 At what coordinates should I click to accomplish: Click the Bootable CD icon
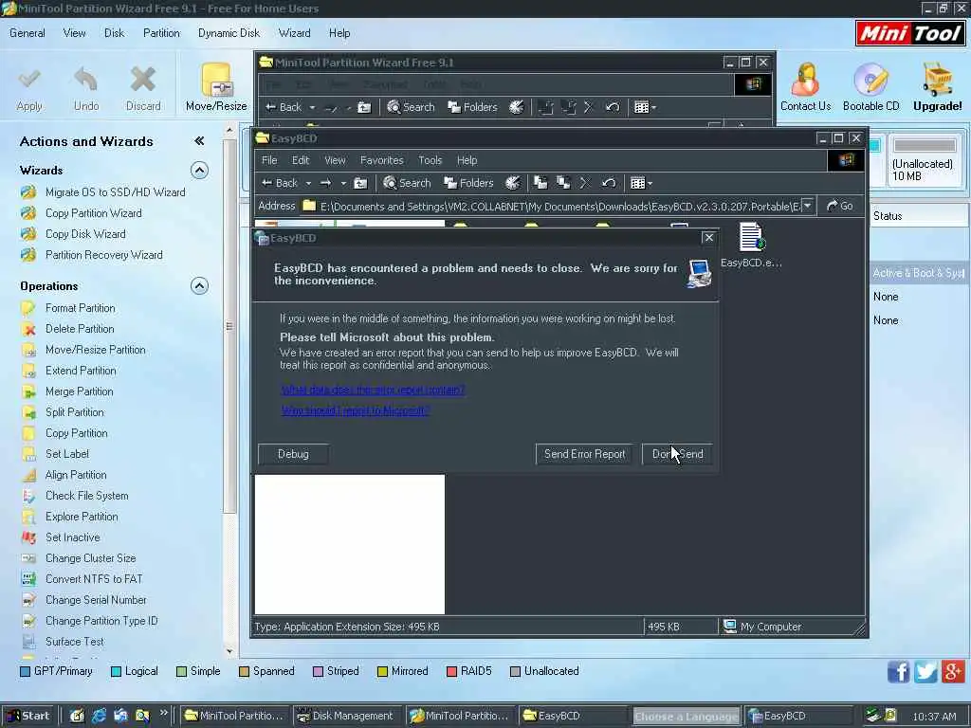point(870,80)
